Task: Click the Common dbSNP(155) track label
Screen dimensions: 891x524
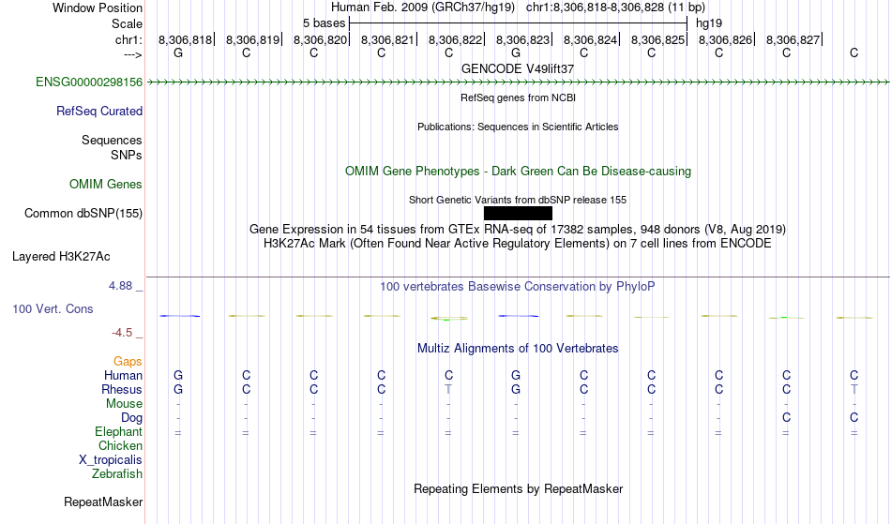Action: 83,214
